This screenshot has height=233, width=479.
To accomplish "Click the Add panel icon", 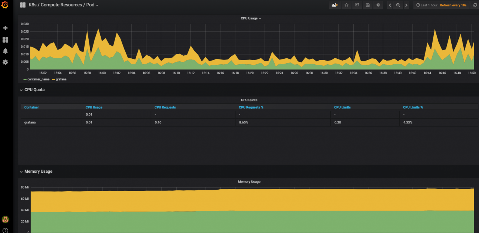I will 335,5.
